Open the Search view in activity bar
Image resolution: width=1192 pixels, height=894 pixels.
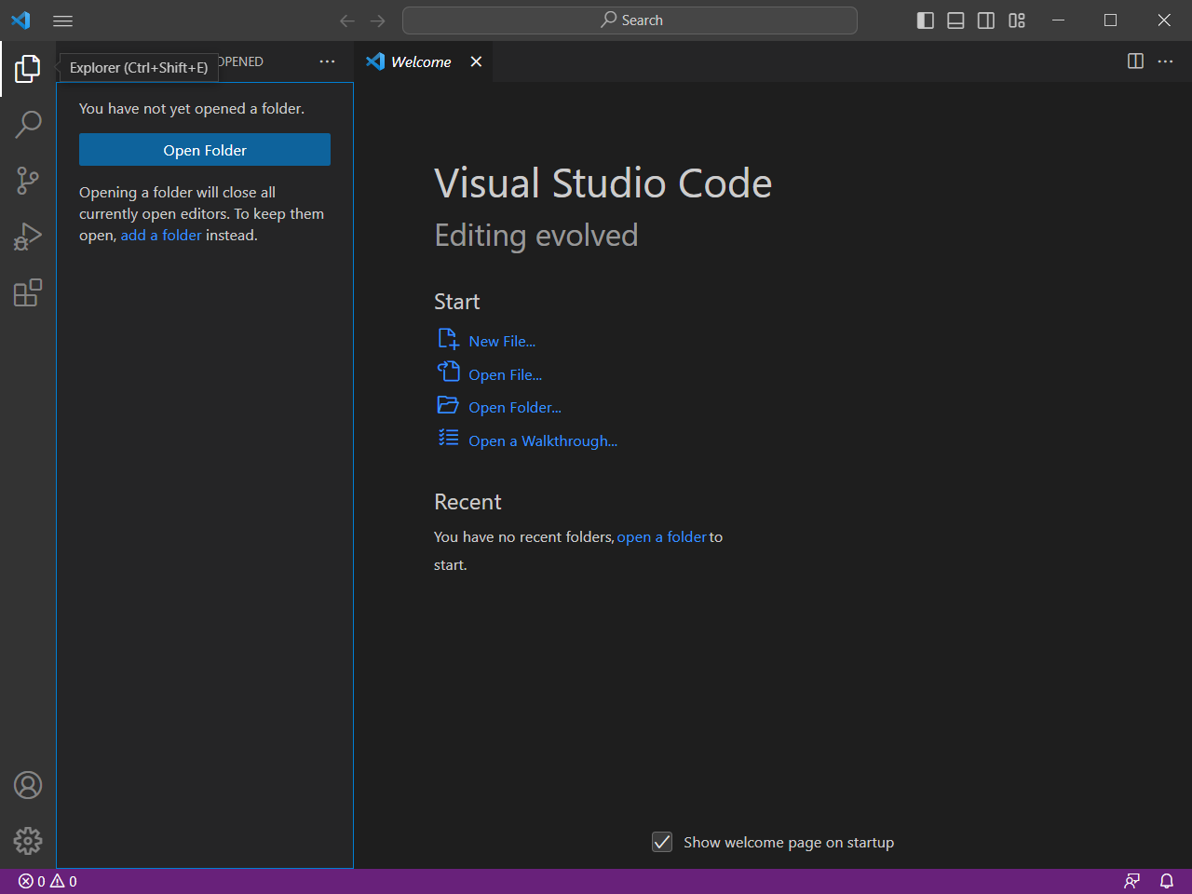point(28,125)
